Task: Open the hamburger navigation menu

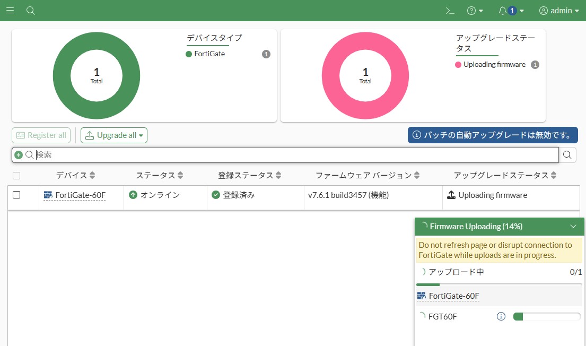Action: (10, 11)
